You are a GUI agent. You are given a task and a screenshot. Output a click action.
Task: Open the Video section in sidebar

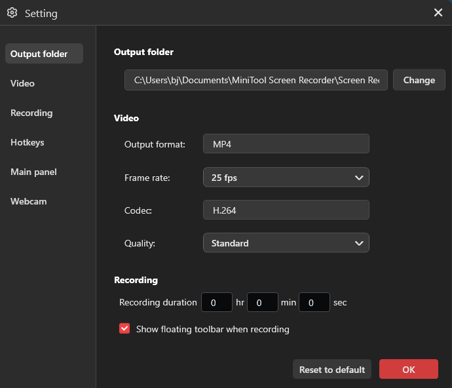pos(22,83)
